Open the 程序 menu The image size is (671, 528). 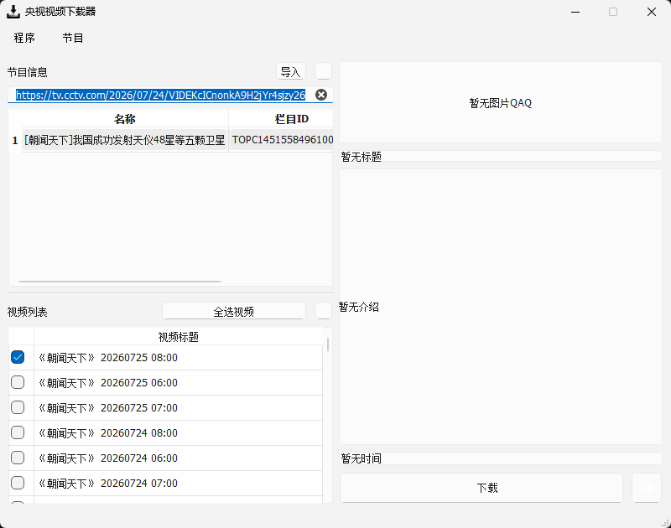click(x=24, y=38)
